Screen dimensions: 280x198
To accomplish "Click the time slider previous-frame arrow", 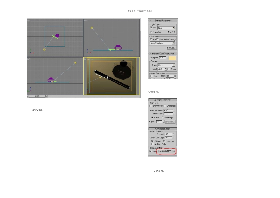I will point(28,96).
